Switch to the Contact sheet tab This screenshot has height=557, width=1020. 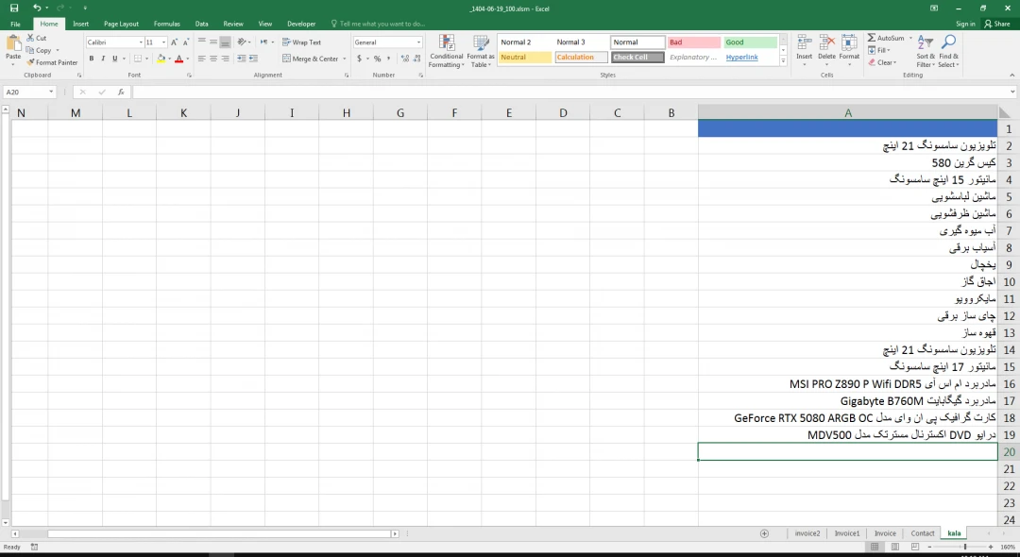tap(923, 533)
